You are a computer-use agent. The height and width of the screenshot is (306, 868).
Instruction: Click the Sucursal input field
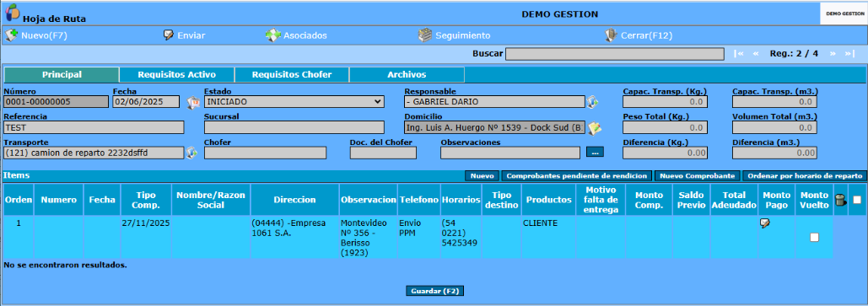(294, 127)
